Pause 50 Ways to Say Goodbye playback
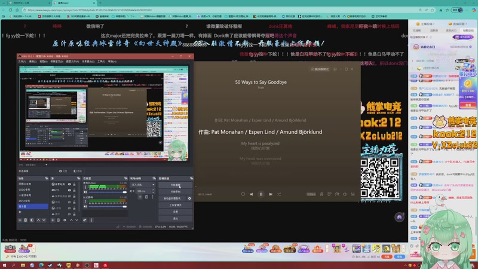This screenshot has height=269, width=478. (261, 194)
